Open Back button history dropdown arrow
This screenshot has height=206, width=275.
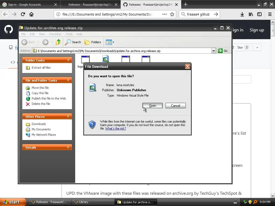(x=38, y=42)
